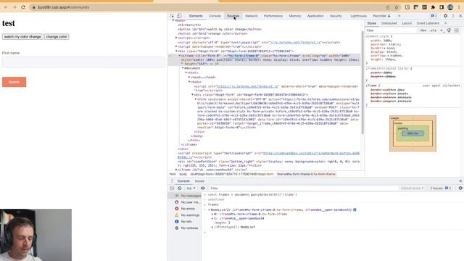Open the browser side panel icon
This screenshot has width=464, height=261.
click(x=442, y=7)
